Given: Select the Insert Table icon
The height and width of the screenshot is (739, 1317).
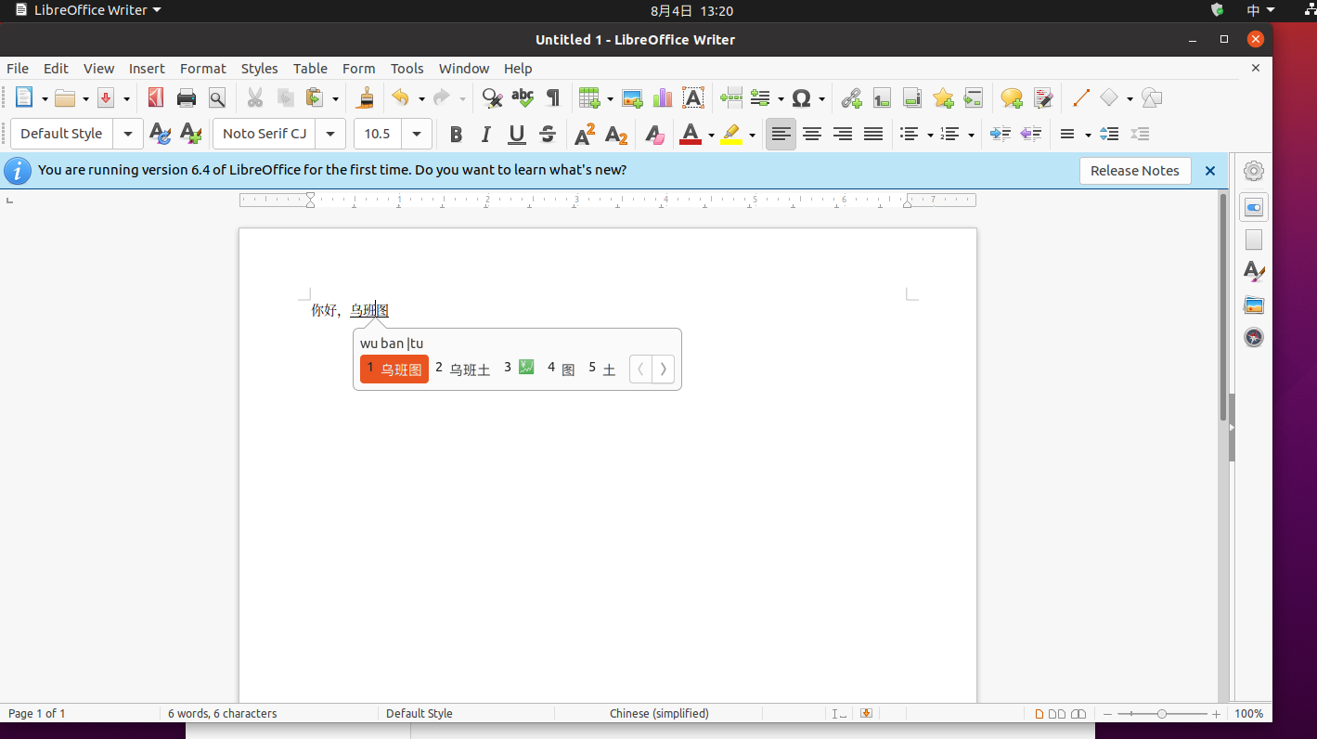Looking at the screenshot, I should coord(590,97).
